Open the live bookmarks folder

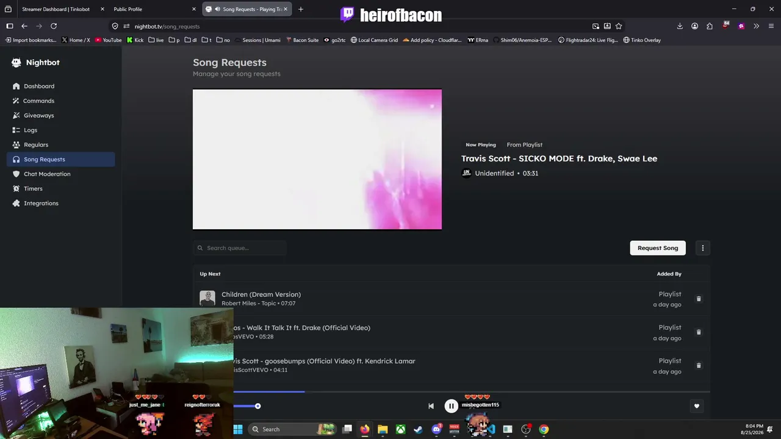(x=156, y=40)
